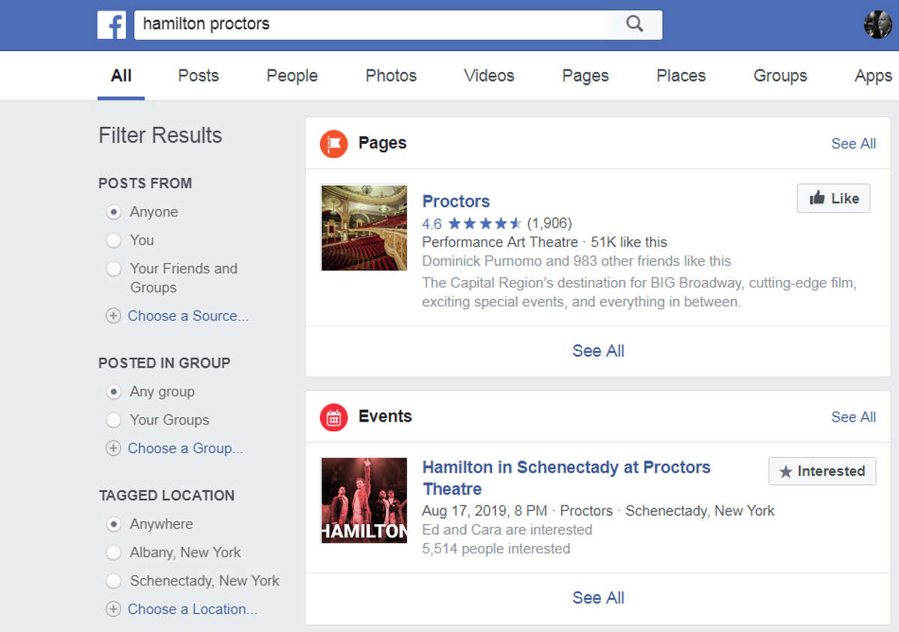Click the search field with "hamilton proctors"
The height and width of the screenshot is (632, 899).
tap(371, 25)
